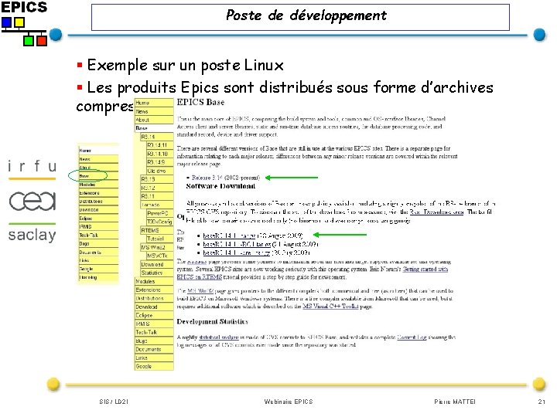Select the Tutorial menu entry
Image resolution: width=557 pixels, height=417 pixels.
tap(160, 239)
